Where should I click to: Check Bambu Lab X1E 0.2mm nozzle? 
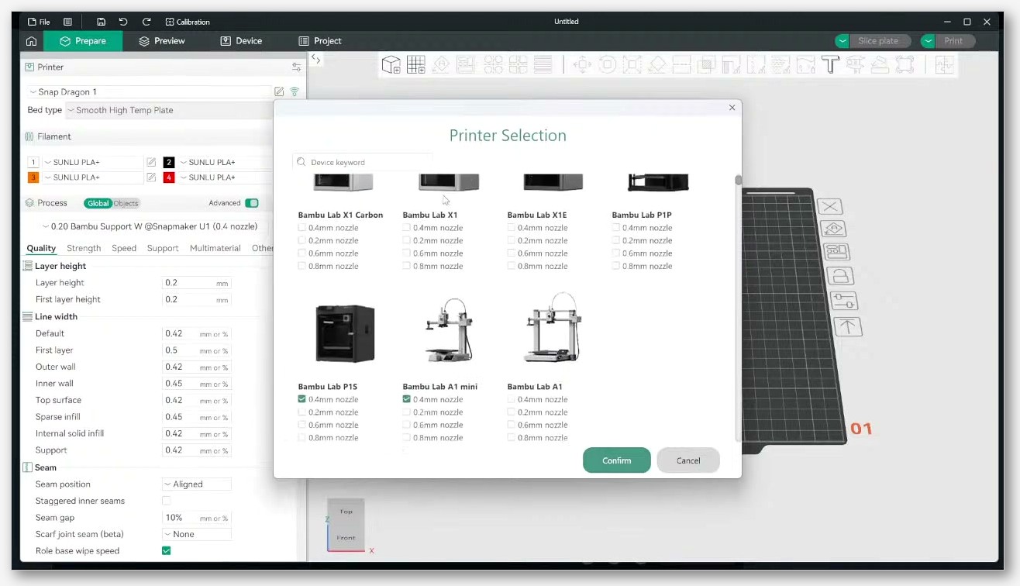click(512, 240)
